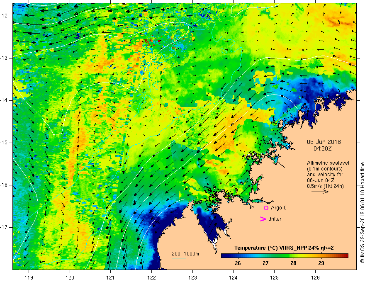
Task: Click the '0.5m/s (1kt 24h)' text
Action: [325, 186]
